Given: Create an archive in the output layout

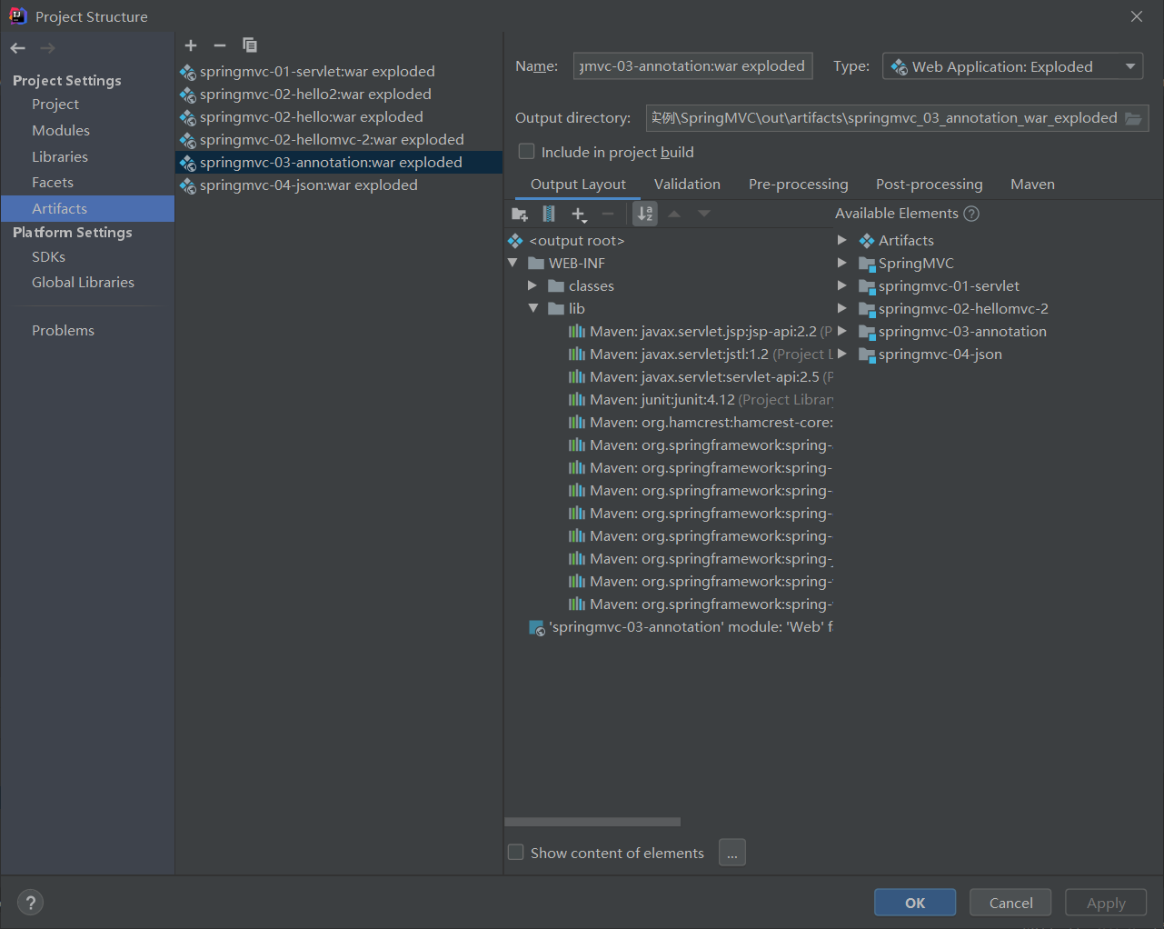Looking at the screenshot, I should [547, 214].
